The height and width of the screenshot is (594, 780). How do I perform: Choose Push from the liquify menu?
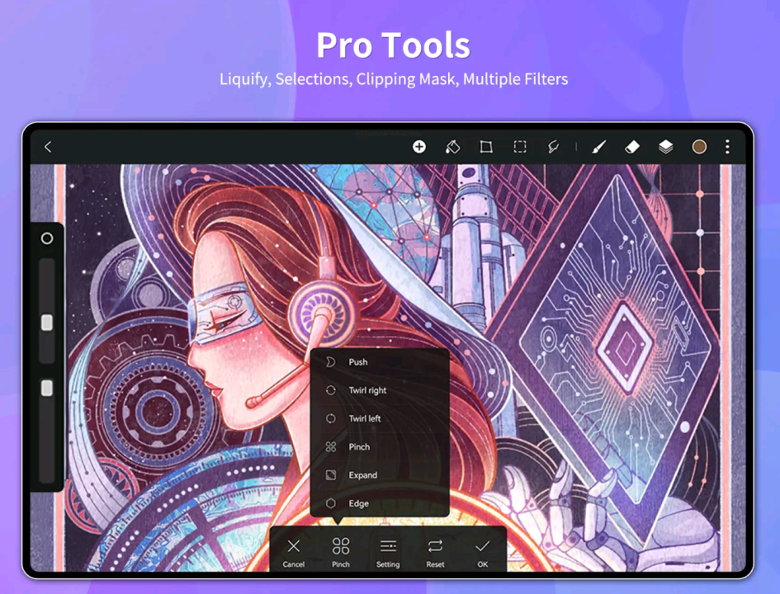tap(380, 362)
